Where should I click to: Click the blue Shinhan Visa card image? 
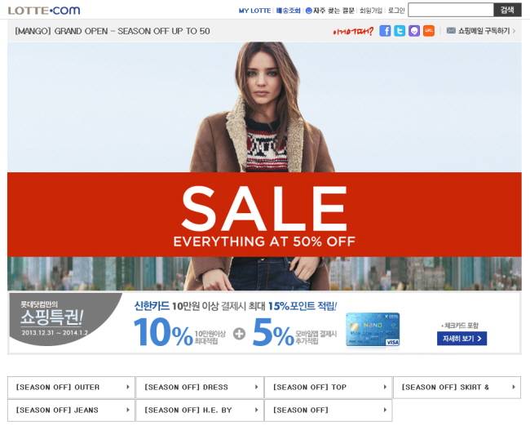tap(373, 330)
